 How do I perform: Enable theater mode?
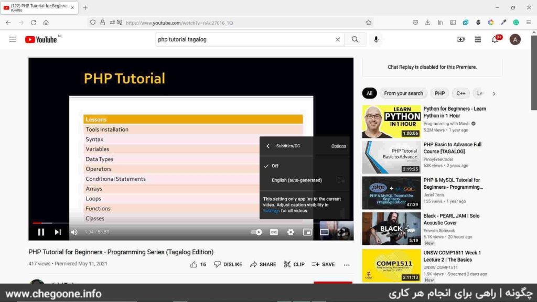324,232
